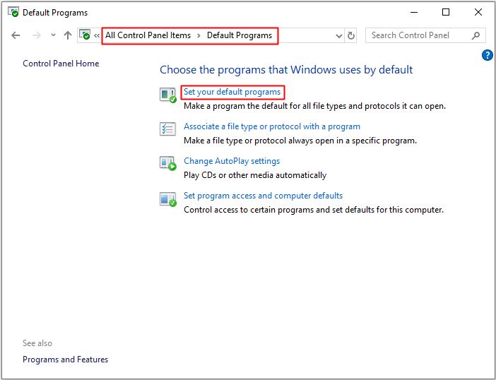
Task: Go back using the back arrow
Action: [16, 35]
